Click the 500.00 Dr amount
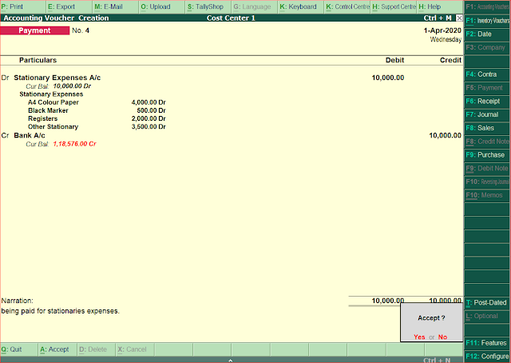The height and width of the screenshot is (363, 511). (x=151, y=110)
